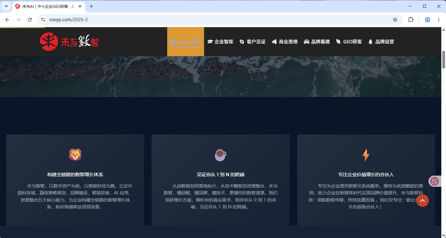
Task: Click the paragraph starting 从战略规划到落地执行
Action: (221, 196)
